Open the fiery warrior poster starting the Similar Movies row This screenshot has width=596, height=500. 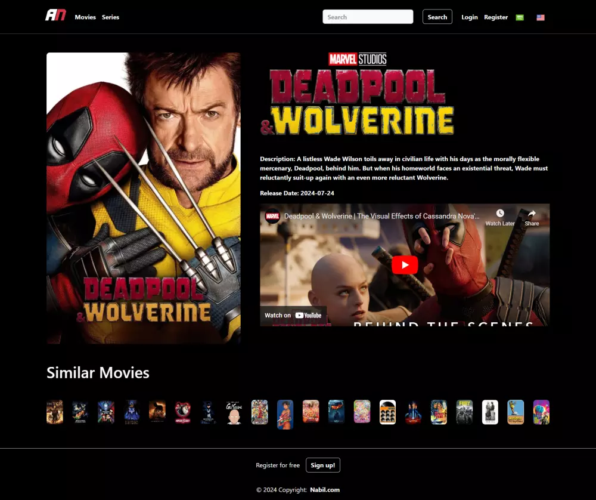click(x=55, y=412)
